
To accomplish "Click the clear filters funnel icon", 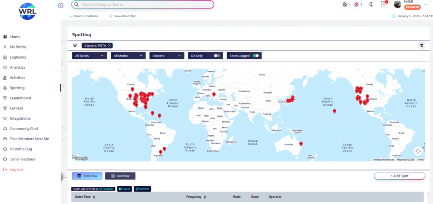I will [x=421, y=46].
